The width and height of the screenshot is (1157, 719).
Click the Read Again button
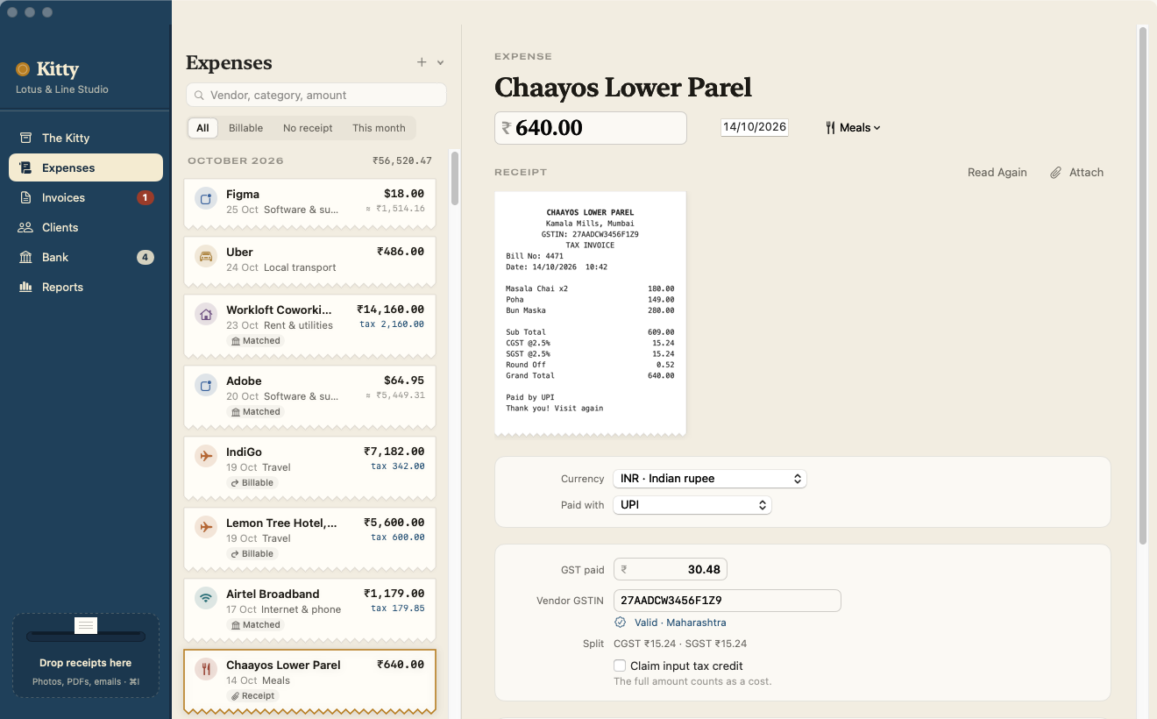[997, 173]
